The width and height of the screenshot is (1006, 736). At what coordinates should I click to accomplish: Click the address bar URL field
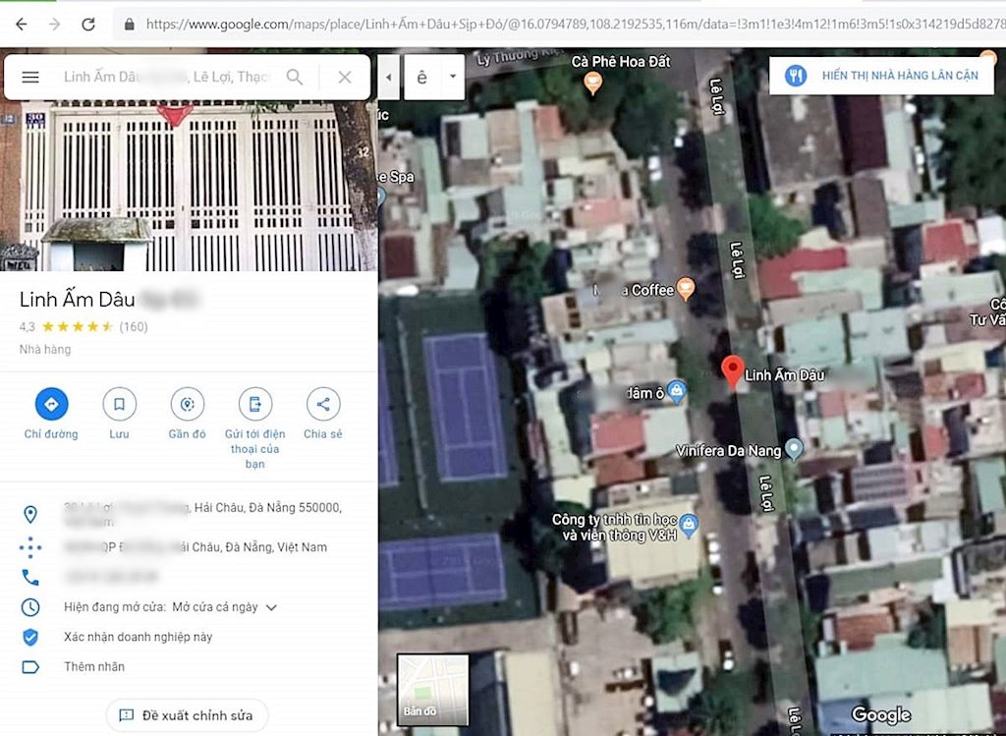coord(570,24)
